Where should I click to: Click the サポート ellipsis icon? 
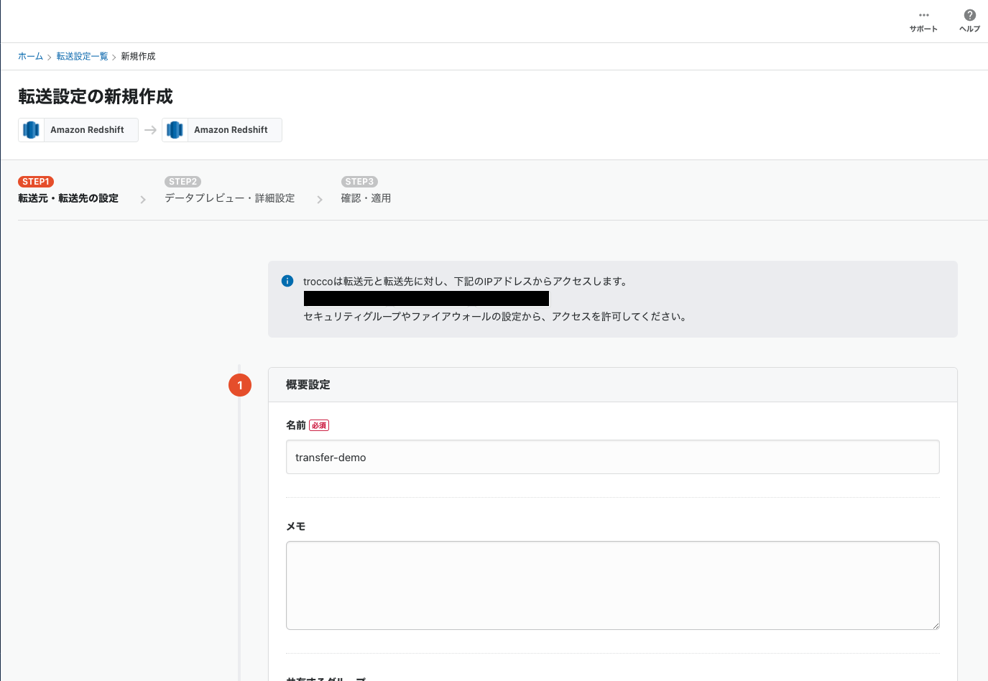point(923,14)
